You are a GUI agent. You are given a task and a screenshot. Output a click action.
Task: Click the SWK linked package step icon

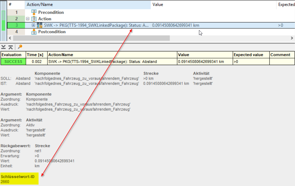[39, 25]
